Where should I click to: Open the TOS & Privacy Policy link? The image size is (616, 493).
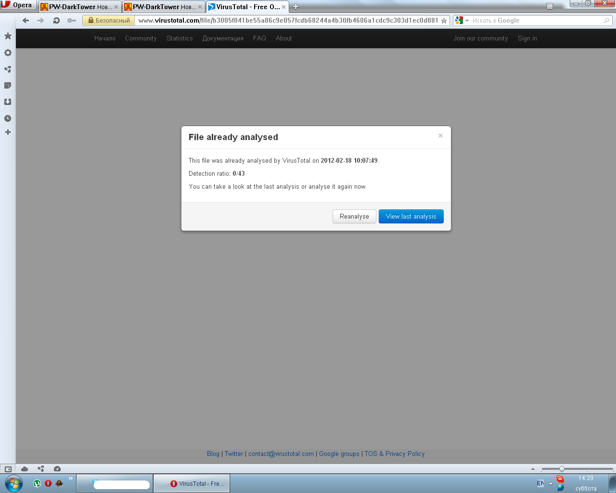tap(395, 454)
